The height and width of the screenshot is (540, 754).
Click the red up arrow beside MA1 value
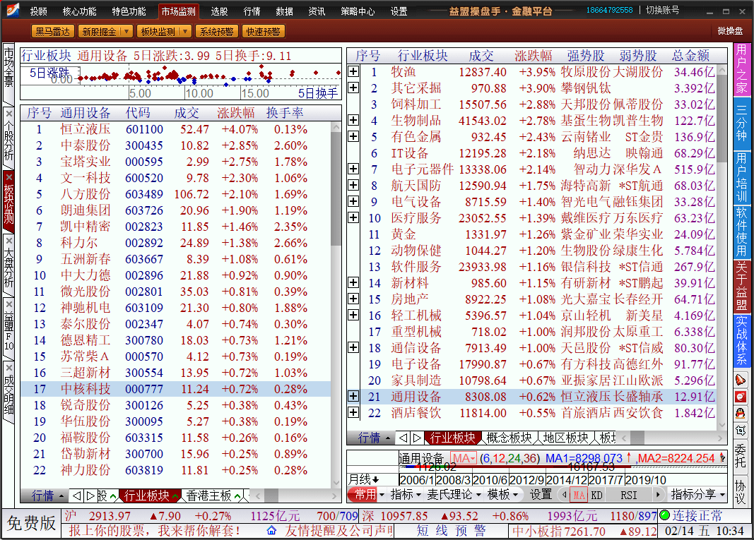(628, 457)
